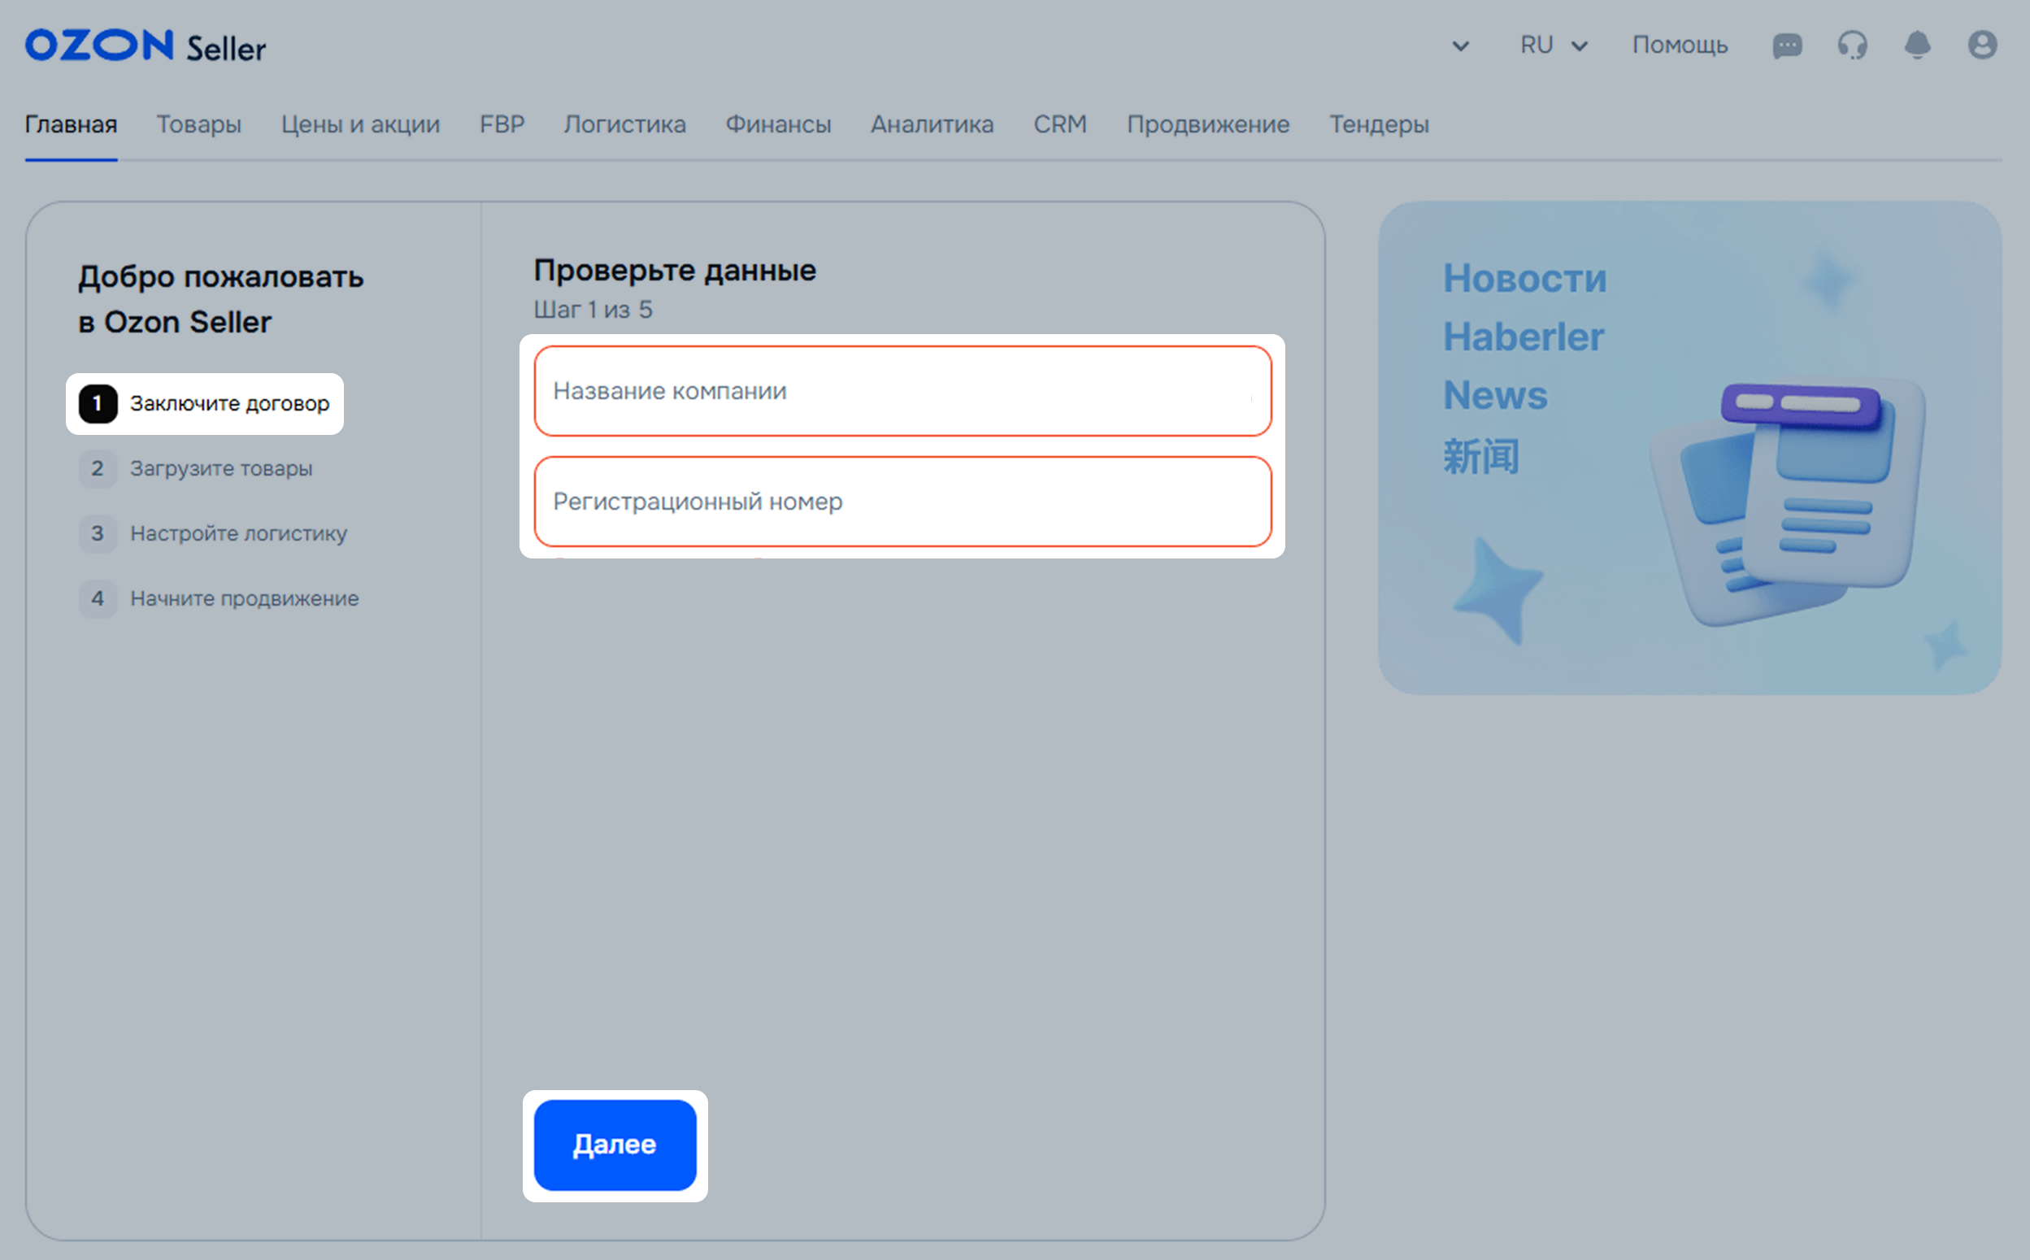
Task: Switch to the Аналитика tab
Action: pyautogui.click(x=932, y=124)
